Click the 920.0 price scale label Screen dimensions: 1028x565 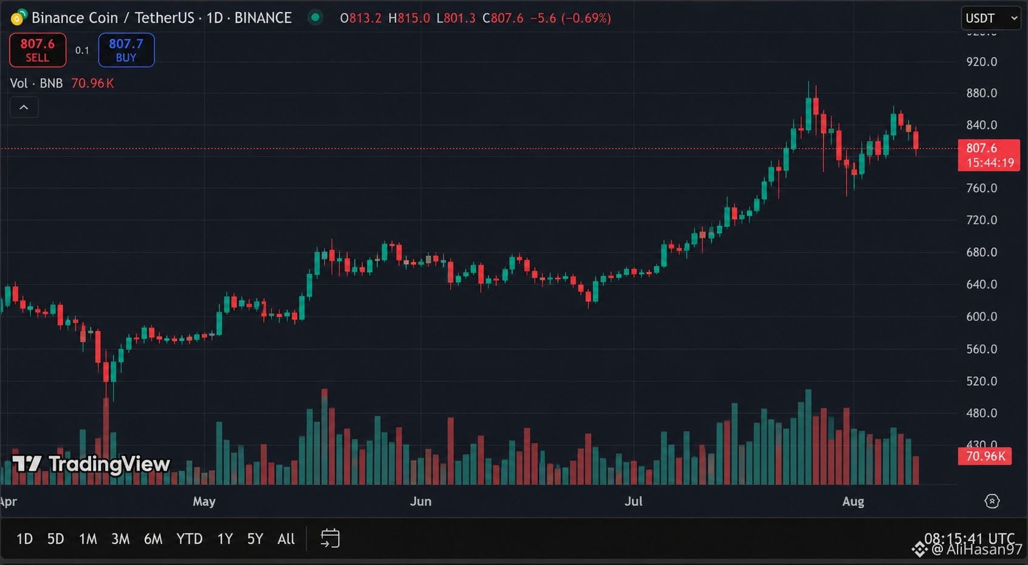[x=982, y=61]
